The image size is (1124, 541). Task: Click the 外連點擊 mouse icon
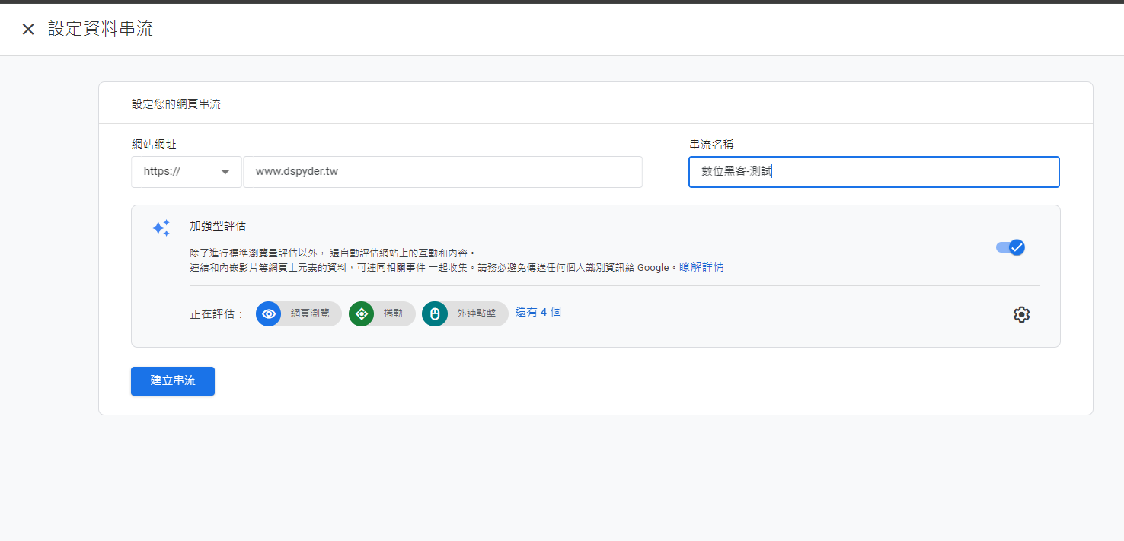click(x=435, y=313)
